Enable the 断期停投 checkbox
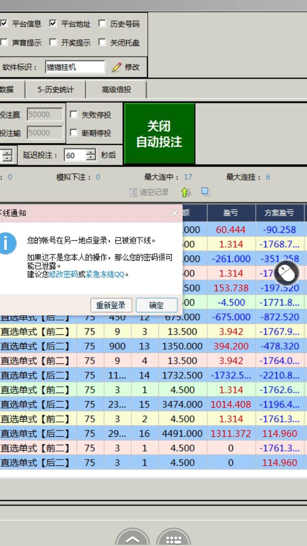307x546 pixels. tap(74, 133)
